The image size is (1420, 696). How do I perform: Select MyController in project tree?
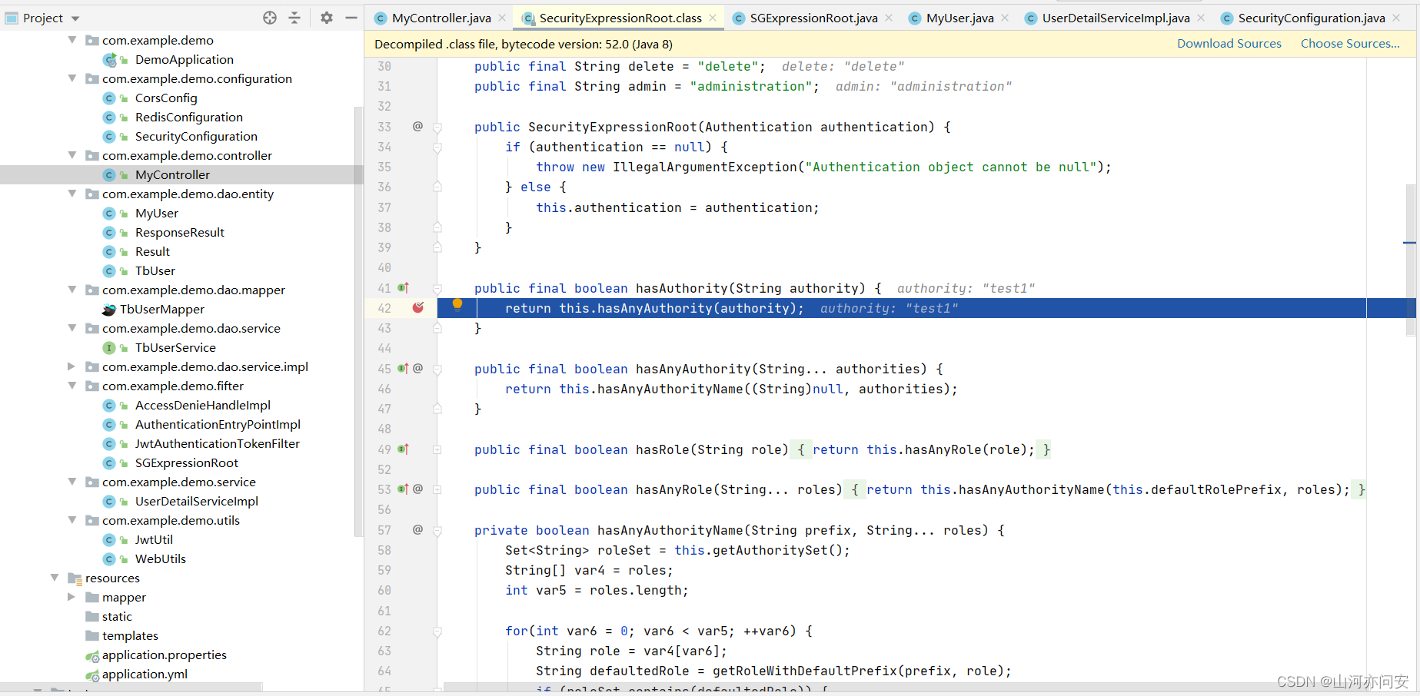[x=172, y=174]
